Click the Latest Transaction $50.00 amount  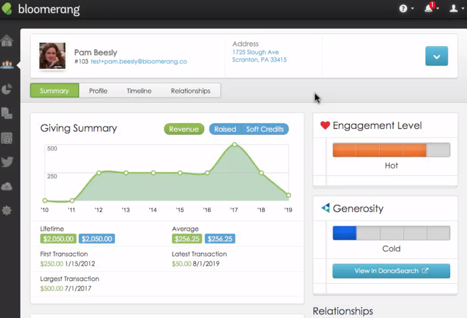point(181,263)
